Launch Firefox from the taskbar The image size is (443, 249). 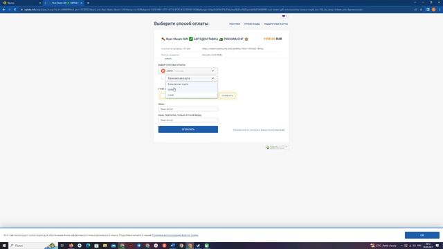(71, 246)
